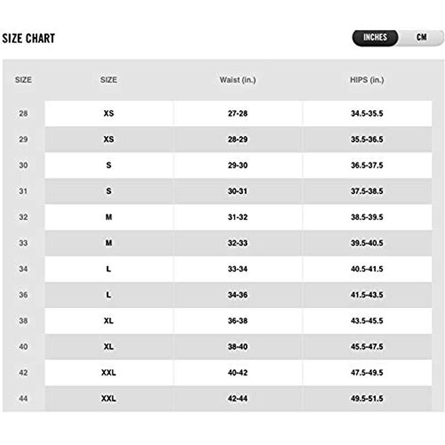This screenshot has width=445, height=445.
Task: Click the HIPS (in.) column header
Action: pos(367,80)
